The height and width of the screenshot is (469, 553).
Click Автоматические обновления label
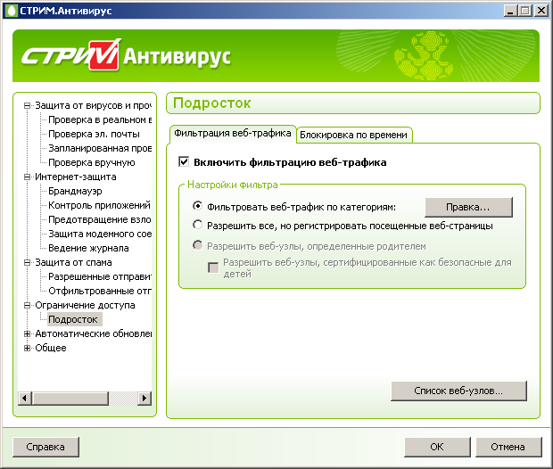click(x=93, y=333)
